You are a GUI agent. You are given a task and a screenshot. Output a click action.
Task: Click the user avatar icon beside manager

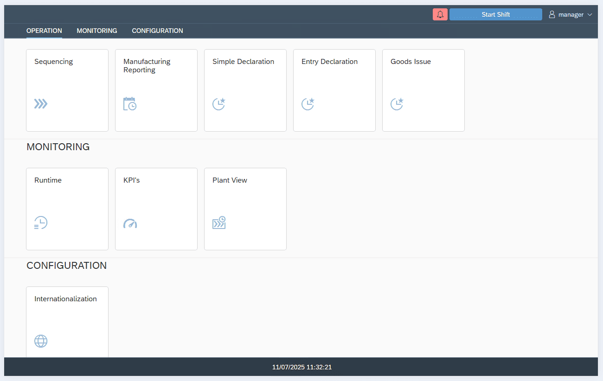coord(552,14)
